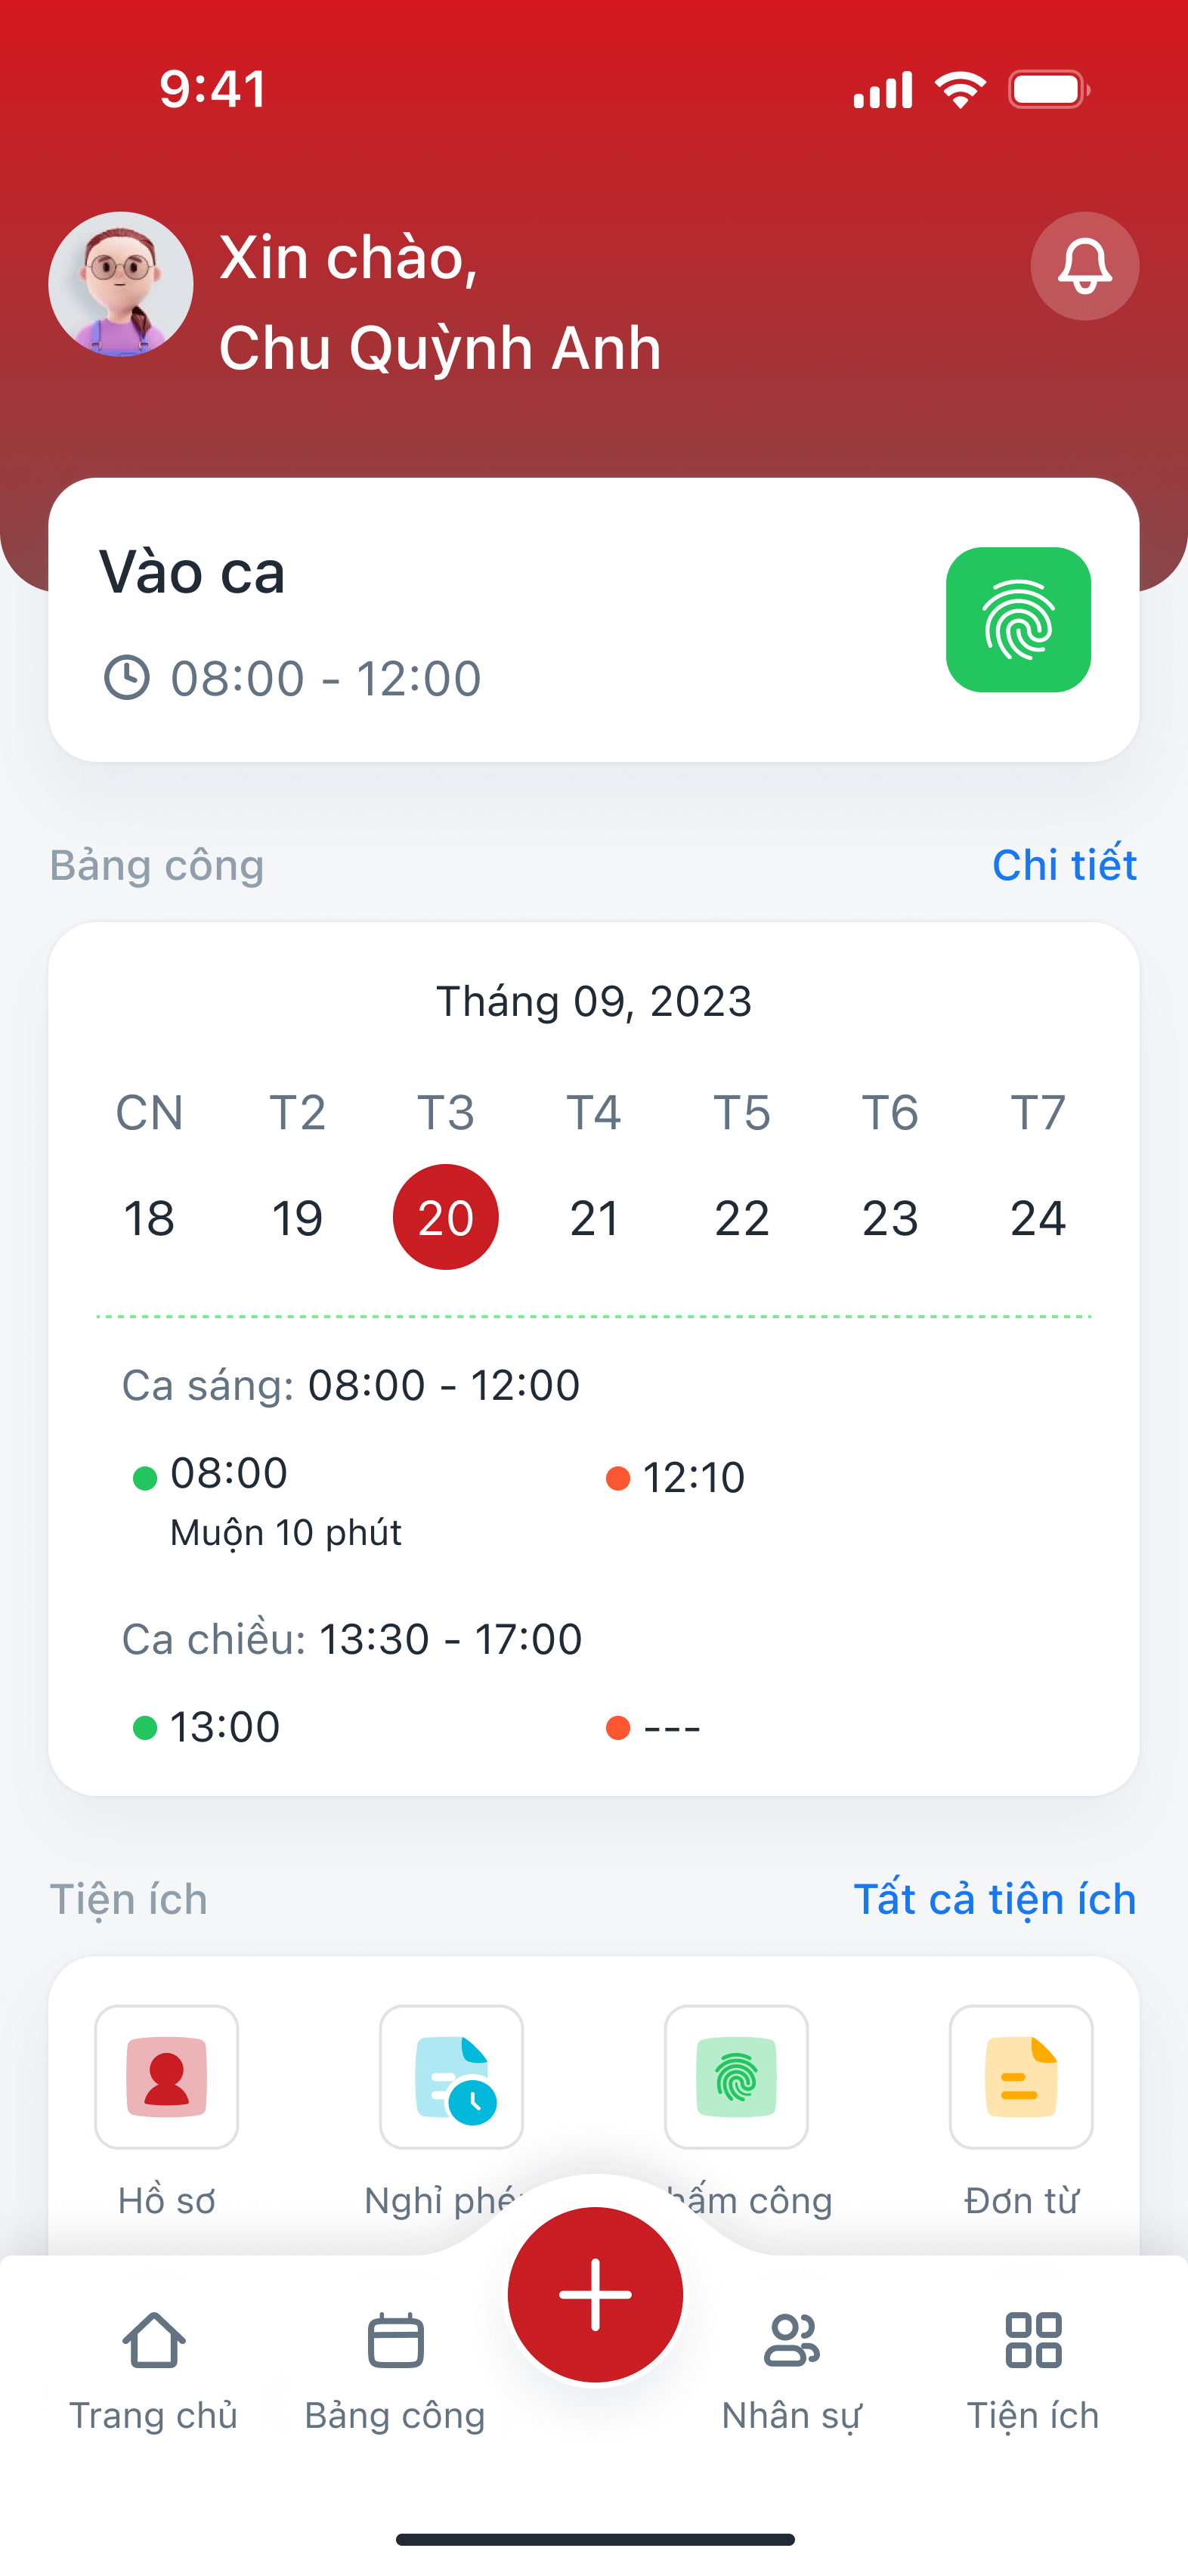Open the Nghỉ phép leave utility

pyautogui.click(x=451, y=2077)
